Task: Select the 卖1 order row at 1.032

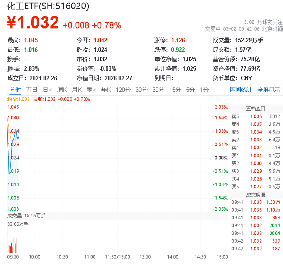Action: click(255, 147)
